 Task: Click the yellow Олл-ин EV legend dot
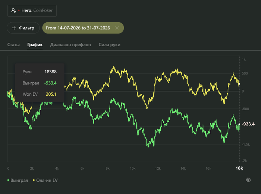[34, 180]
